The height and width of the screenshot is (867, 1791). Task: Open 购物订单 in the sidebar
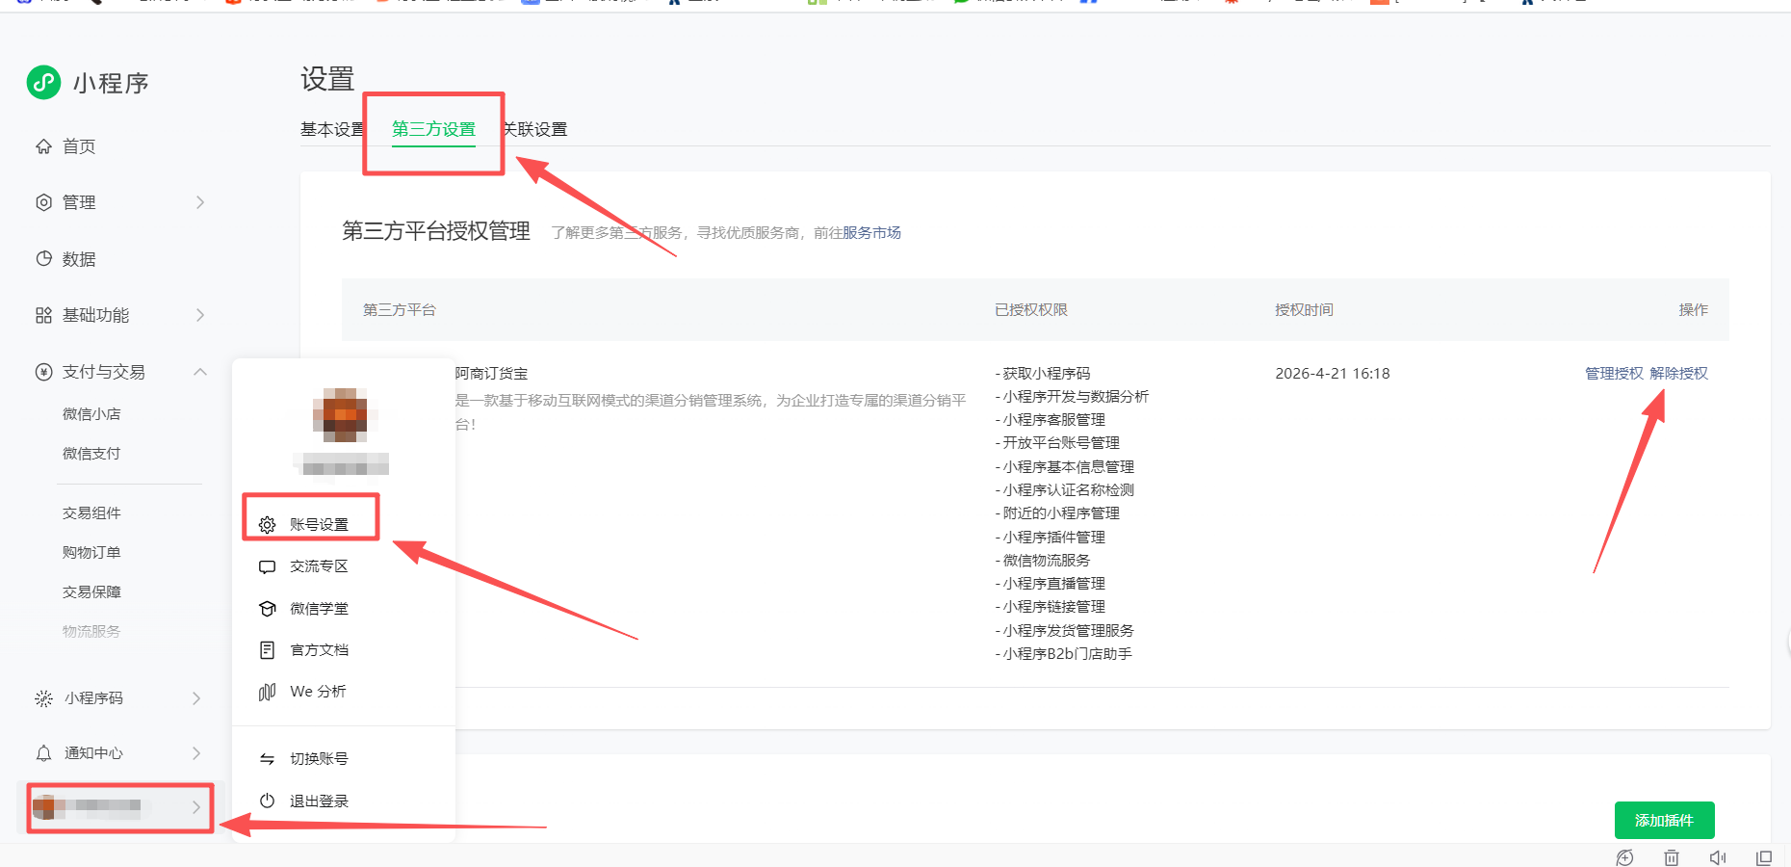[91, 553]
